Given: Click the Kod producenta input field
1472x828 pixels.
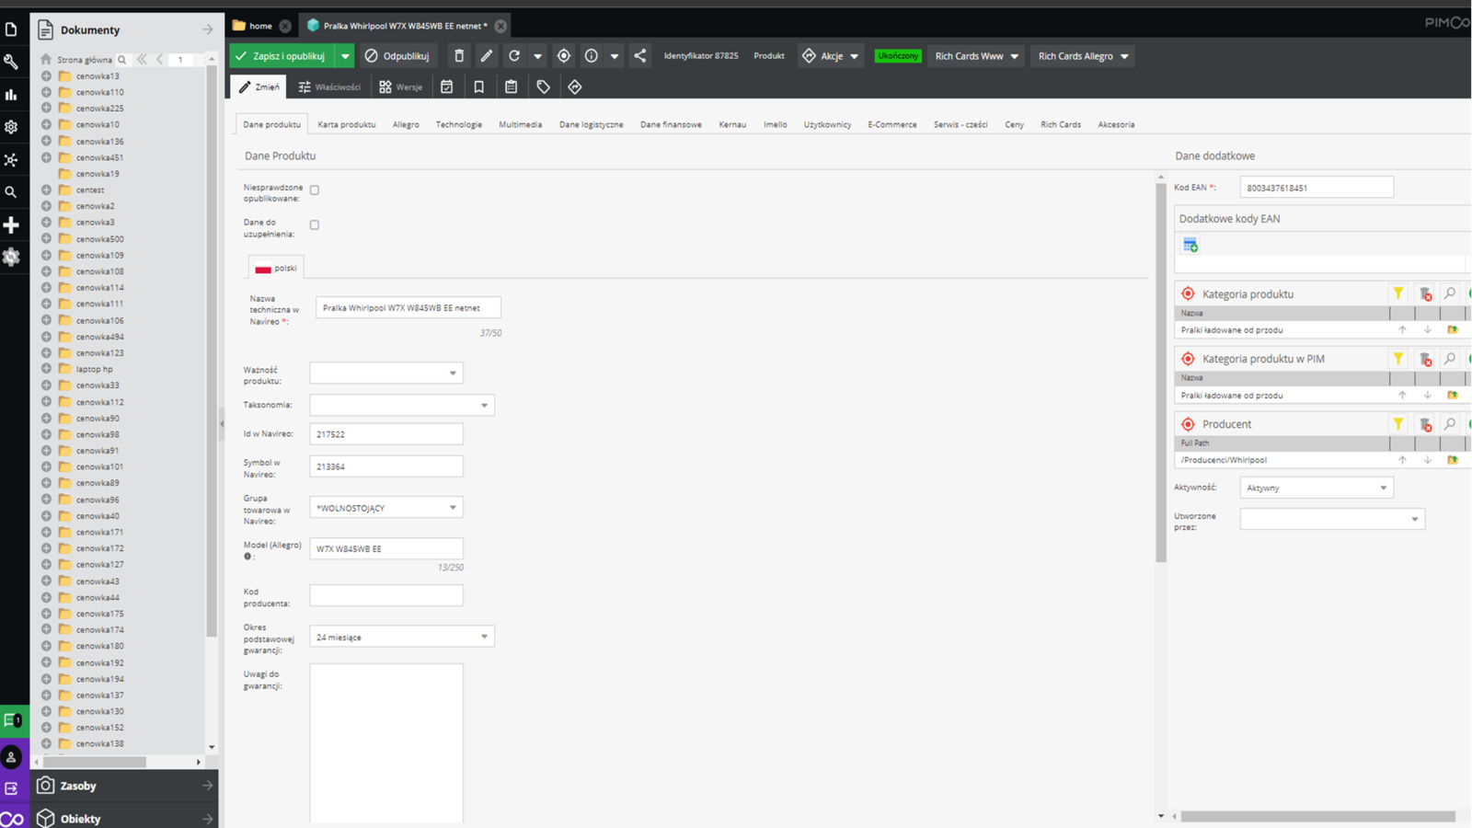Looking at the screenshot, I should pyautogui.click(x=386, y=595).
